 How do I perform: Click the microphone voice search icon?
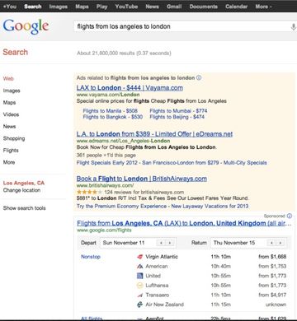(294, 26)
